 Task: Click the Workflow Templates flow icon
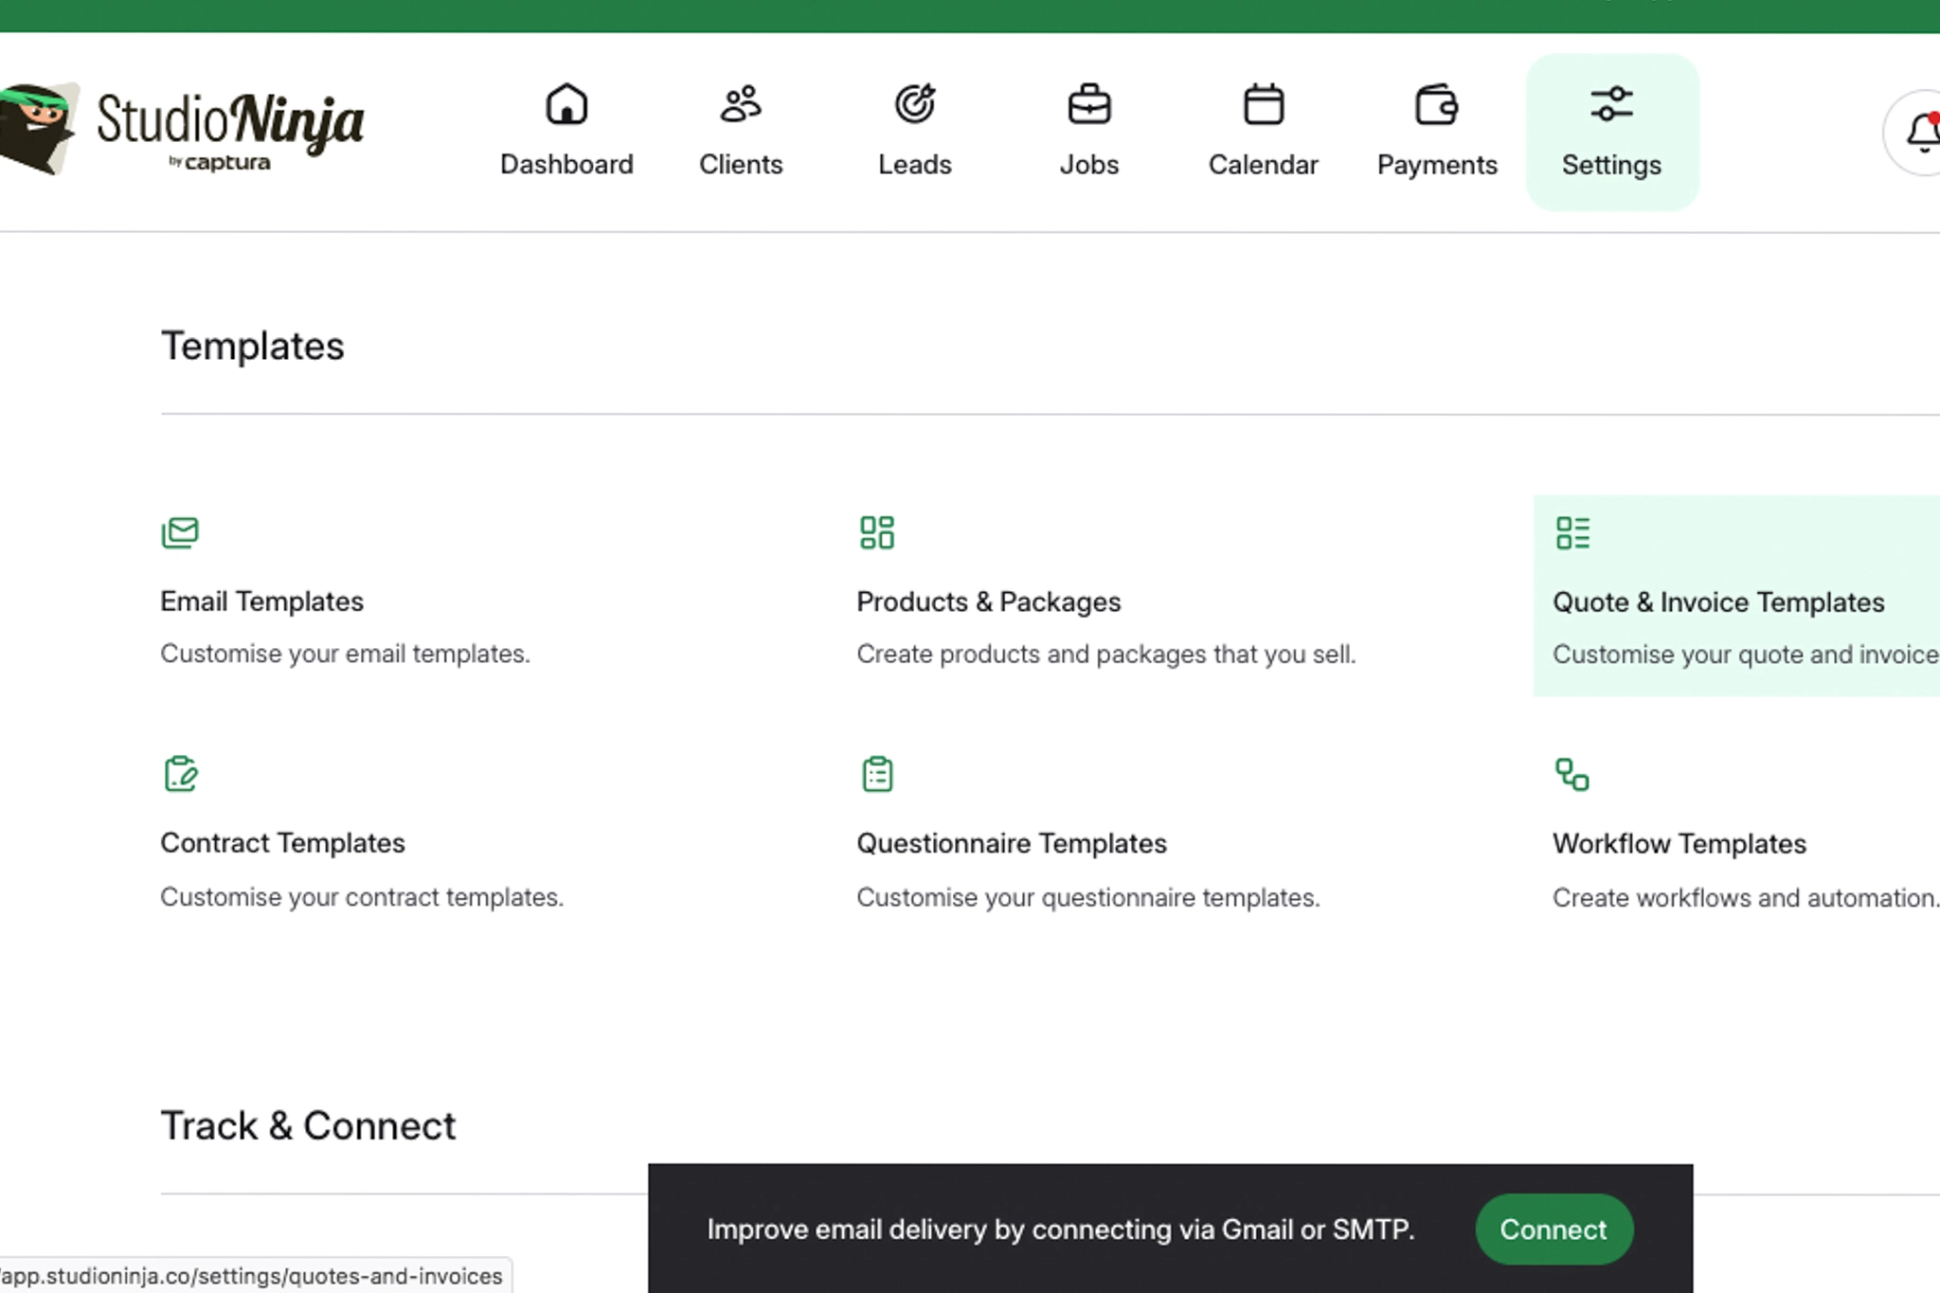[1572, 774]
